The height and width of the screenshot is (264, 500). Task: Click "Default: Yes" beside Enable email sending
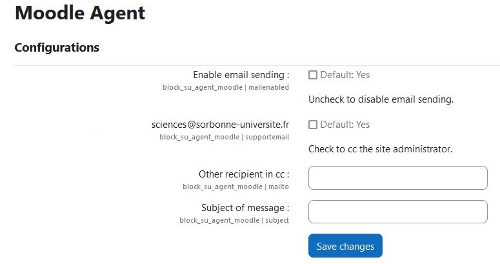point(345,75)
